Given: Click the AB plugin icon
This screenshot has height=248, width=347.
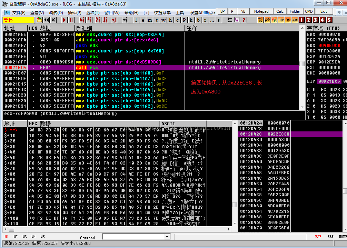Looking at the screenshot, I should (x=274, y=20).
